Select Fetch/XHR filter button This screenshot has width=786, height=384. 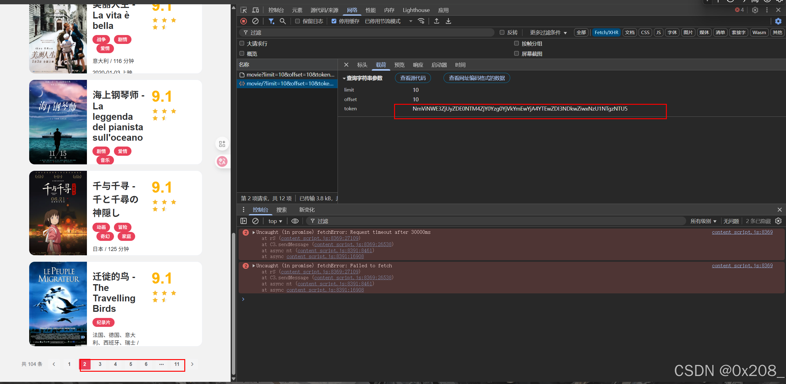click(x=606, y=33)
